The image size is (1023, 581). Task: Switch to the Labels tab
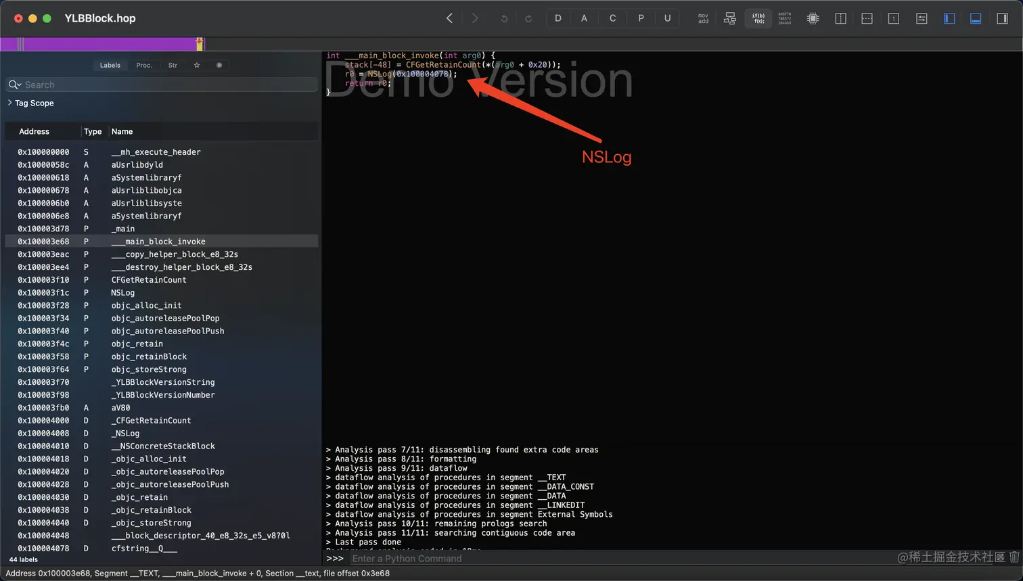[x=110, y=66]
